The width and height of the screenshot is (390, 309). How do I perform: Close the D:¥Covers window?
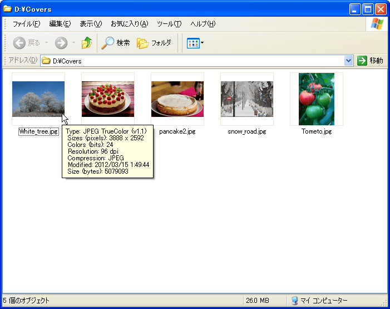[x=381, y=9]
